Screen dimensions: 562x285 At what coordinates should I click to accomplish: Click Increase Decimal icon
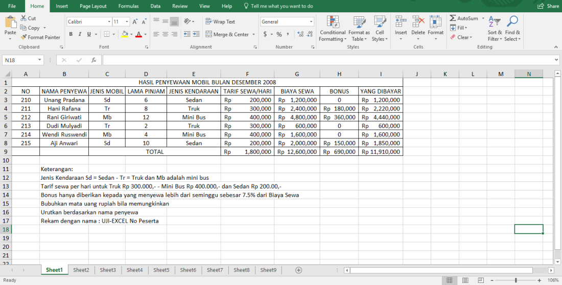(x=301, y=34)
